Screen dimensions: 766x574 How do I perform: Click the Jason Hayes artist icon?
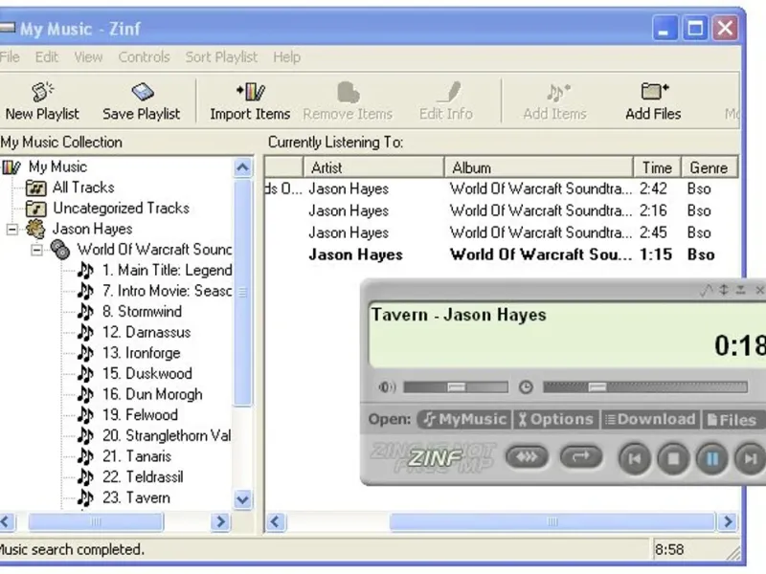click(35, 229)
